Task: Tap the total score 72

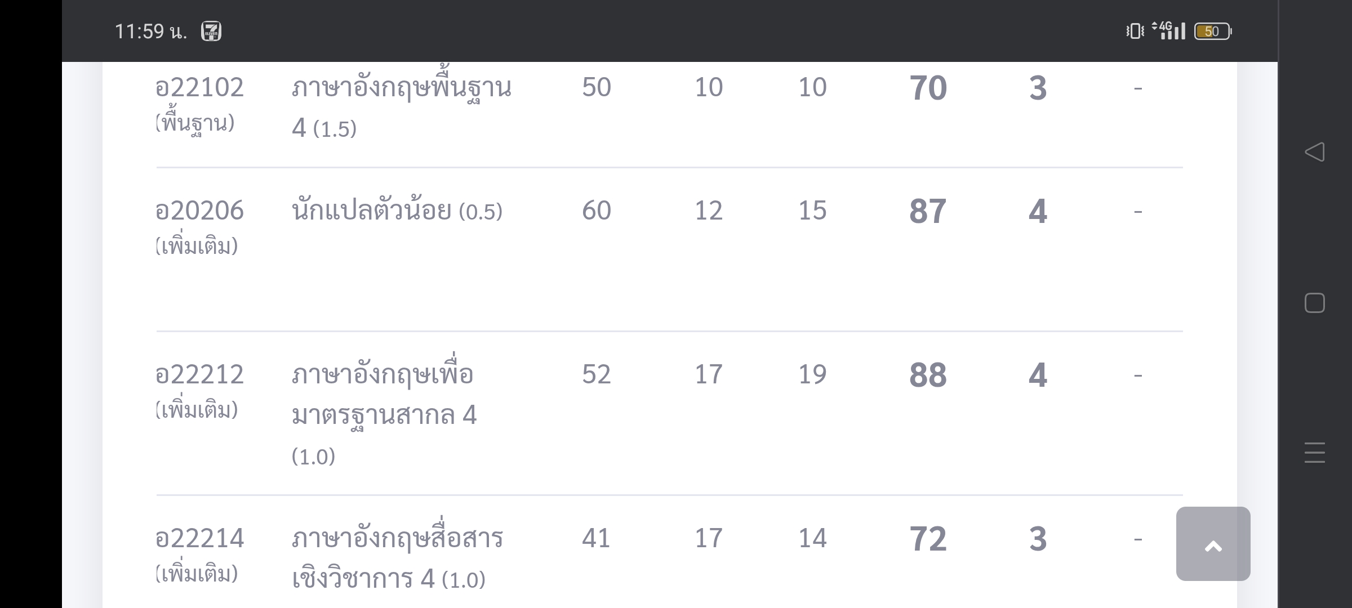Action: (x=928, y=539)
